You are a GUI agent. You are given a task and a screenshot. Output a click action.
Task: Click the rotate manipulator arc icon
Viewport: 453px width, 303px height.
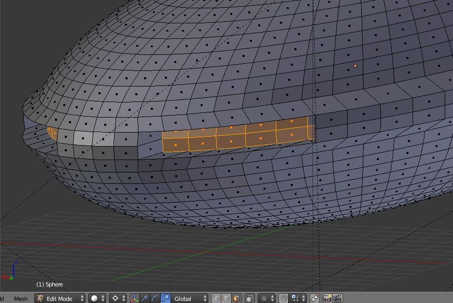pos(155,298)
